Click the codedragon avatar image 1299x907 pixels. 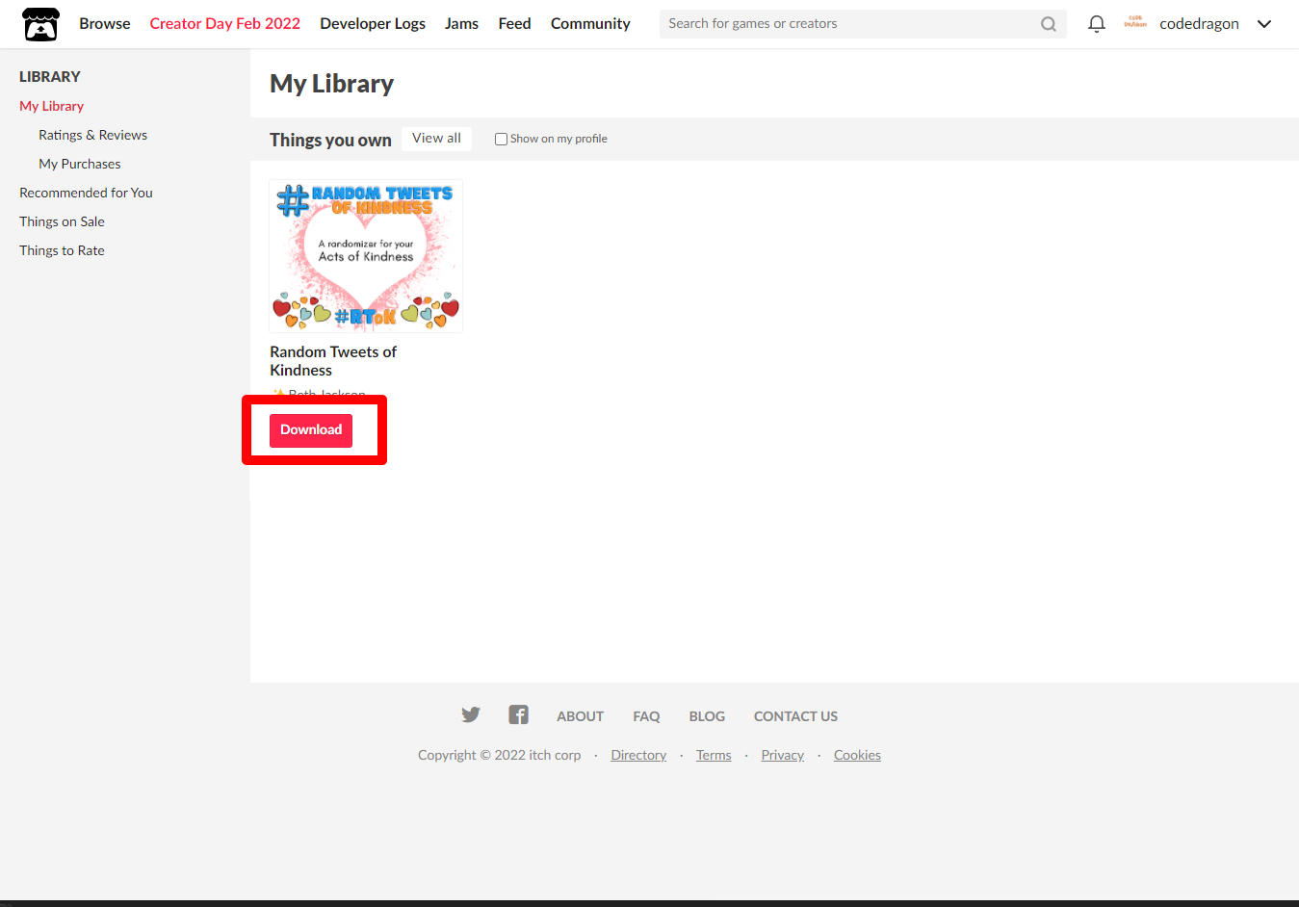(1135, 23)
